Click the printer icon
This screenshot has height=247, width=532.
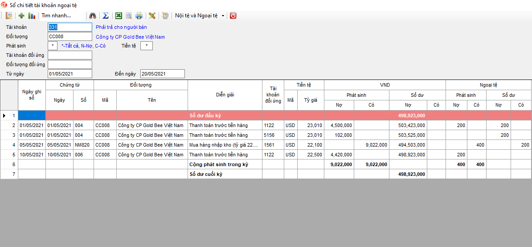click(139, 16)
